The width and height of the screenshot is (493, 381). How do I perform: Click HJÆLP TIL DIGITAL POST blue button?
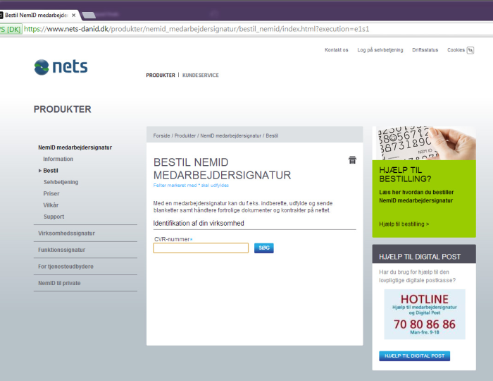pos(414,356)
